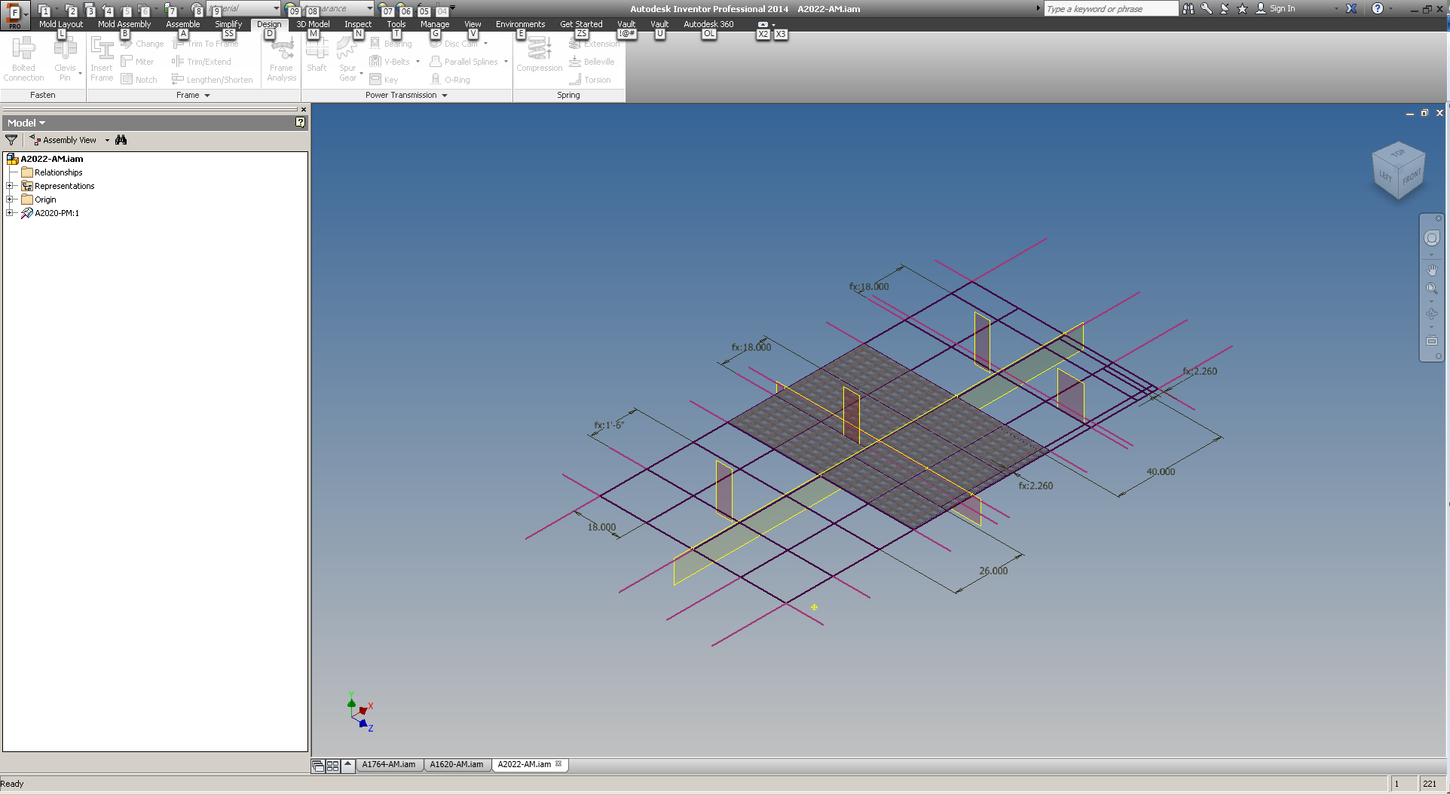Click the Help question mark button
The width and height of the screenshot is (1450, 795).
[x=1378, y=8]
